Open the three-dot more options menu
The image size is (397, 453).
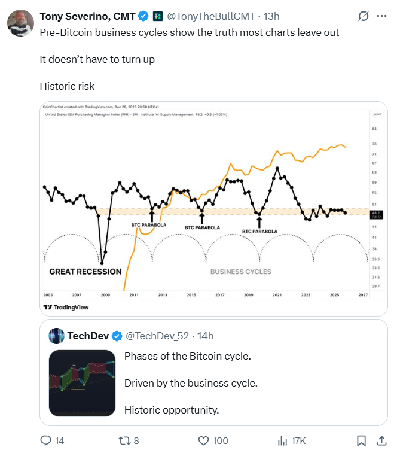tap(381, 16)
